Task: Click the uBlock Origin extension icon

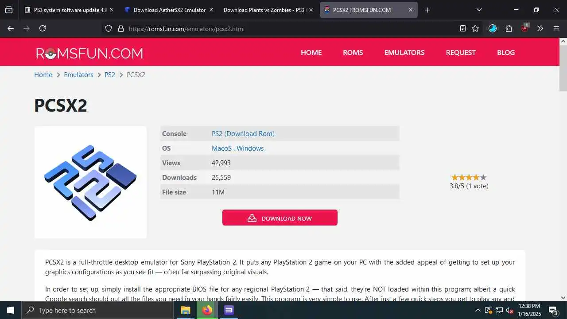Action: pyautogui.click(x=525, y=28)
